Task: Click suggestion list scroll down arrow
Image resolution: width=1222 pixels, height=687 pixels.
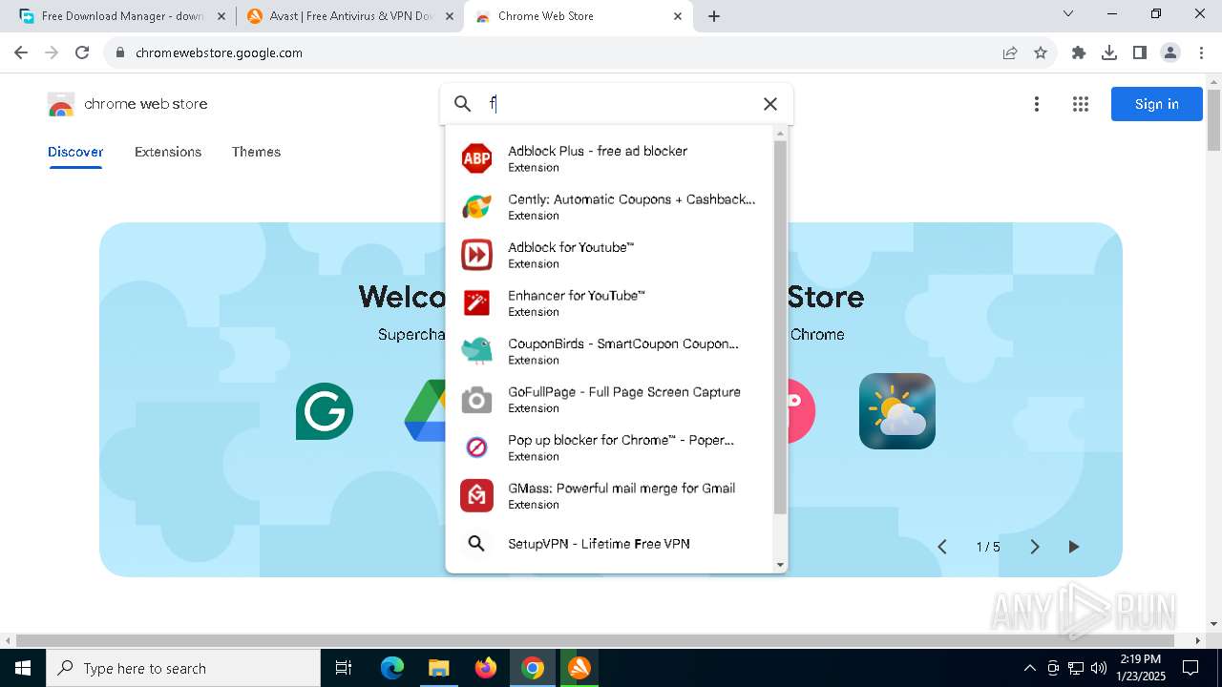Action: pos(780,566)
